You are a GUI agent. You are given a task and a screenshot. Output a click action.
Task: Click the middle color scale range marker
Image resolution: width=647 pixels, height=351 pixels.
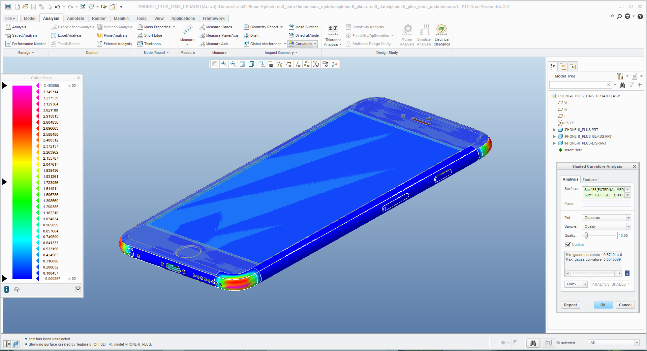tap(4, 182)
